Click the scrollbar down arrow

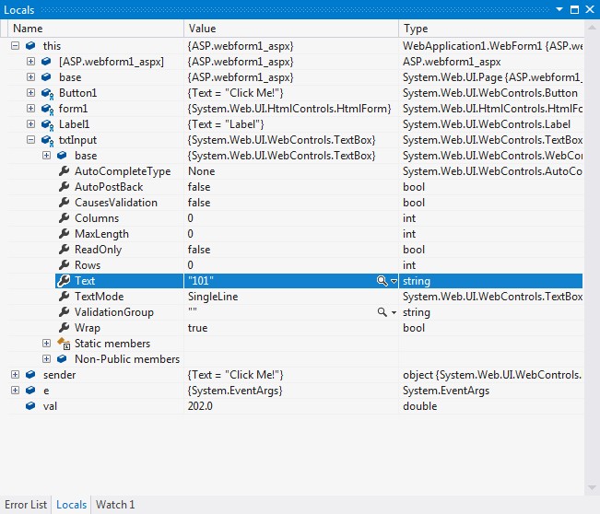pos(592,487)
